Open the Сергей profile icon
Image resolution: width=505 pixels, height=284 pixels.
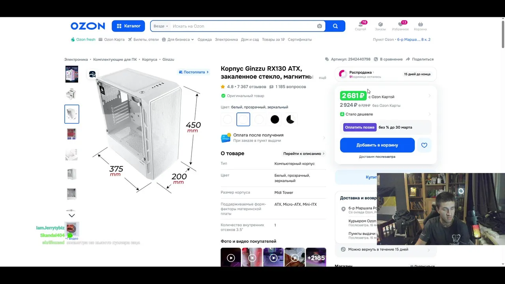[x=360, y=26]
